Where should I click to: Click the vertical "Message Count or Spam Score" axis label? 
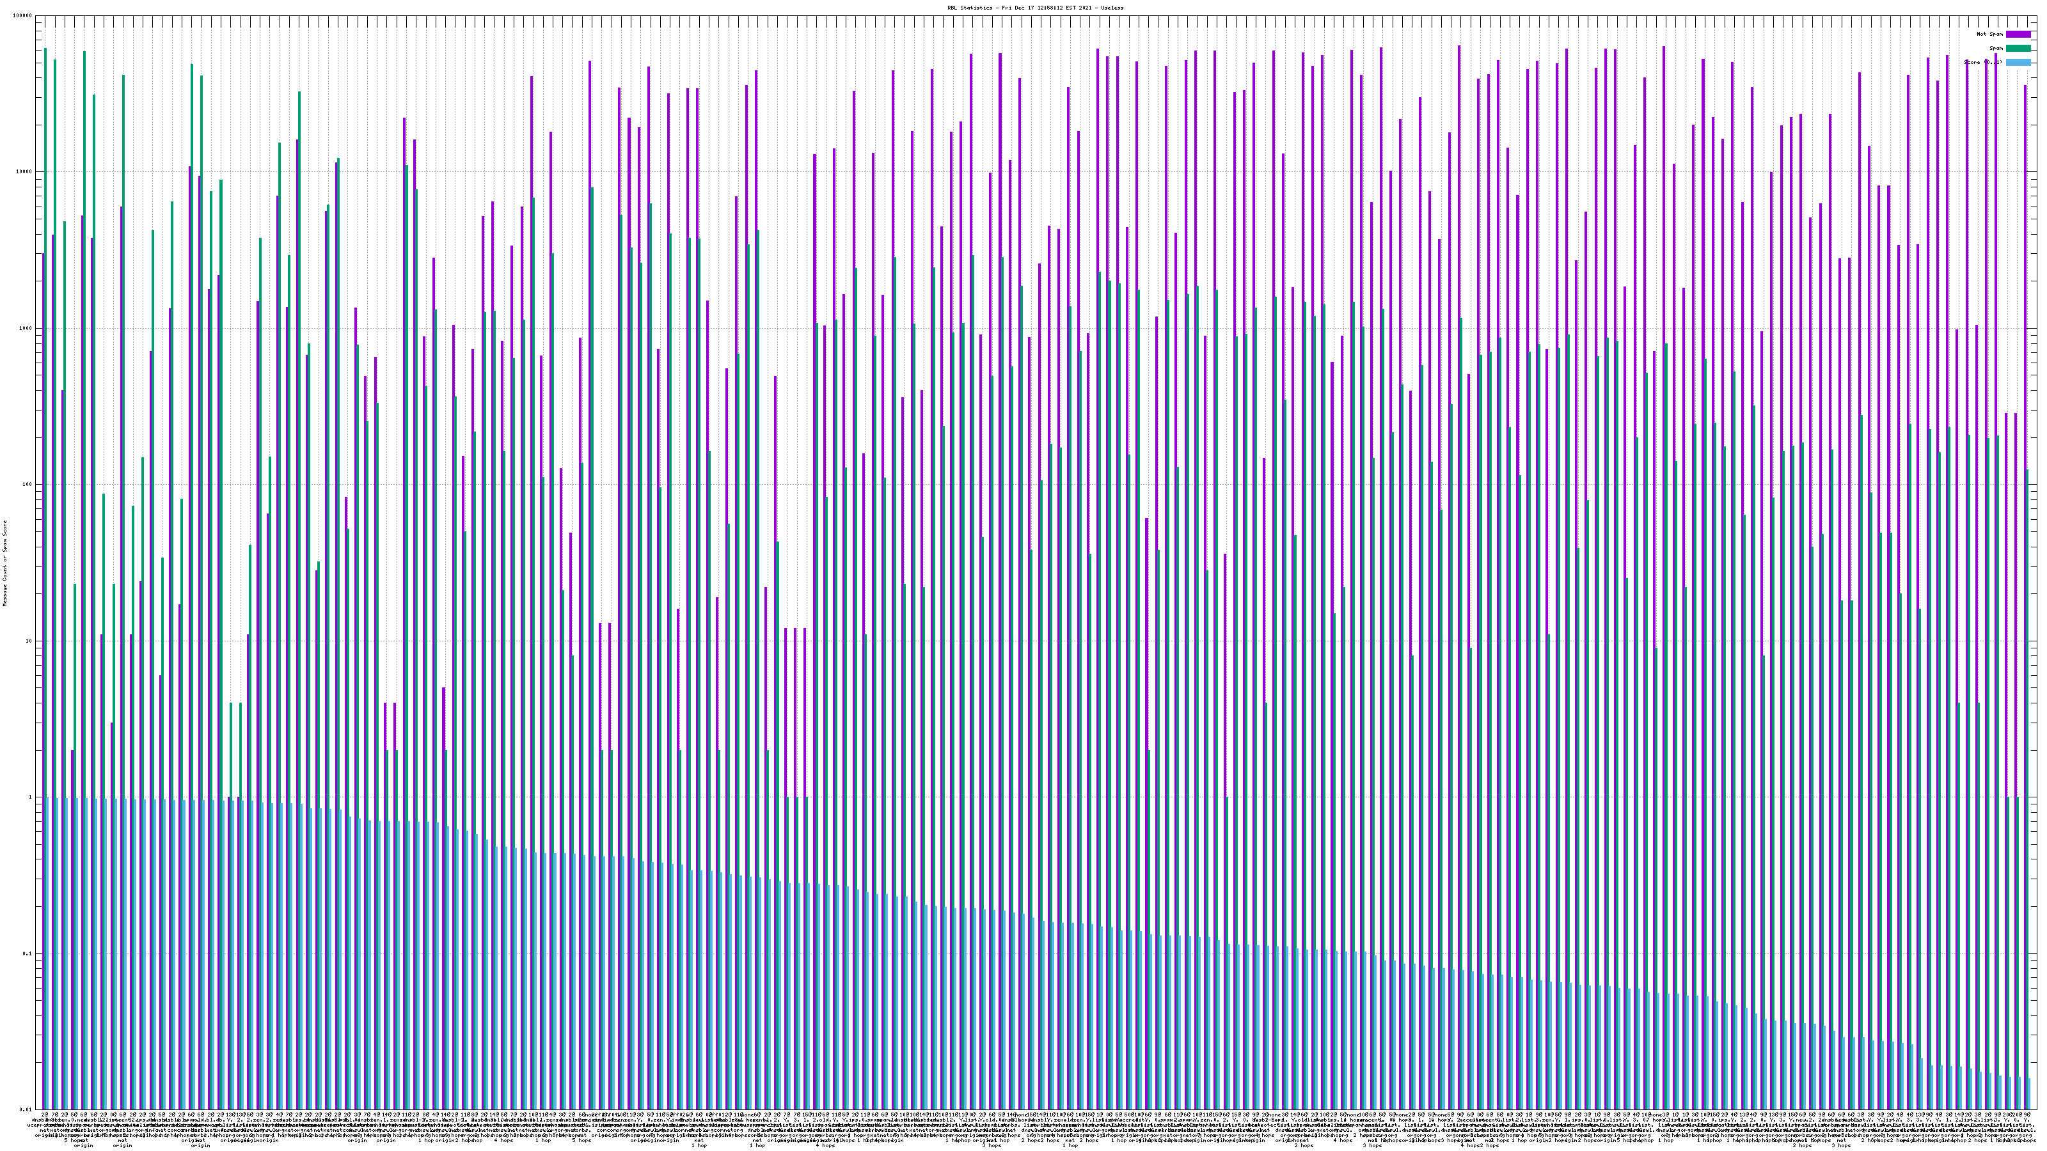pos(4,563)
